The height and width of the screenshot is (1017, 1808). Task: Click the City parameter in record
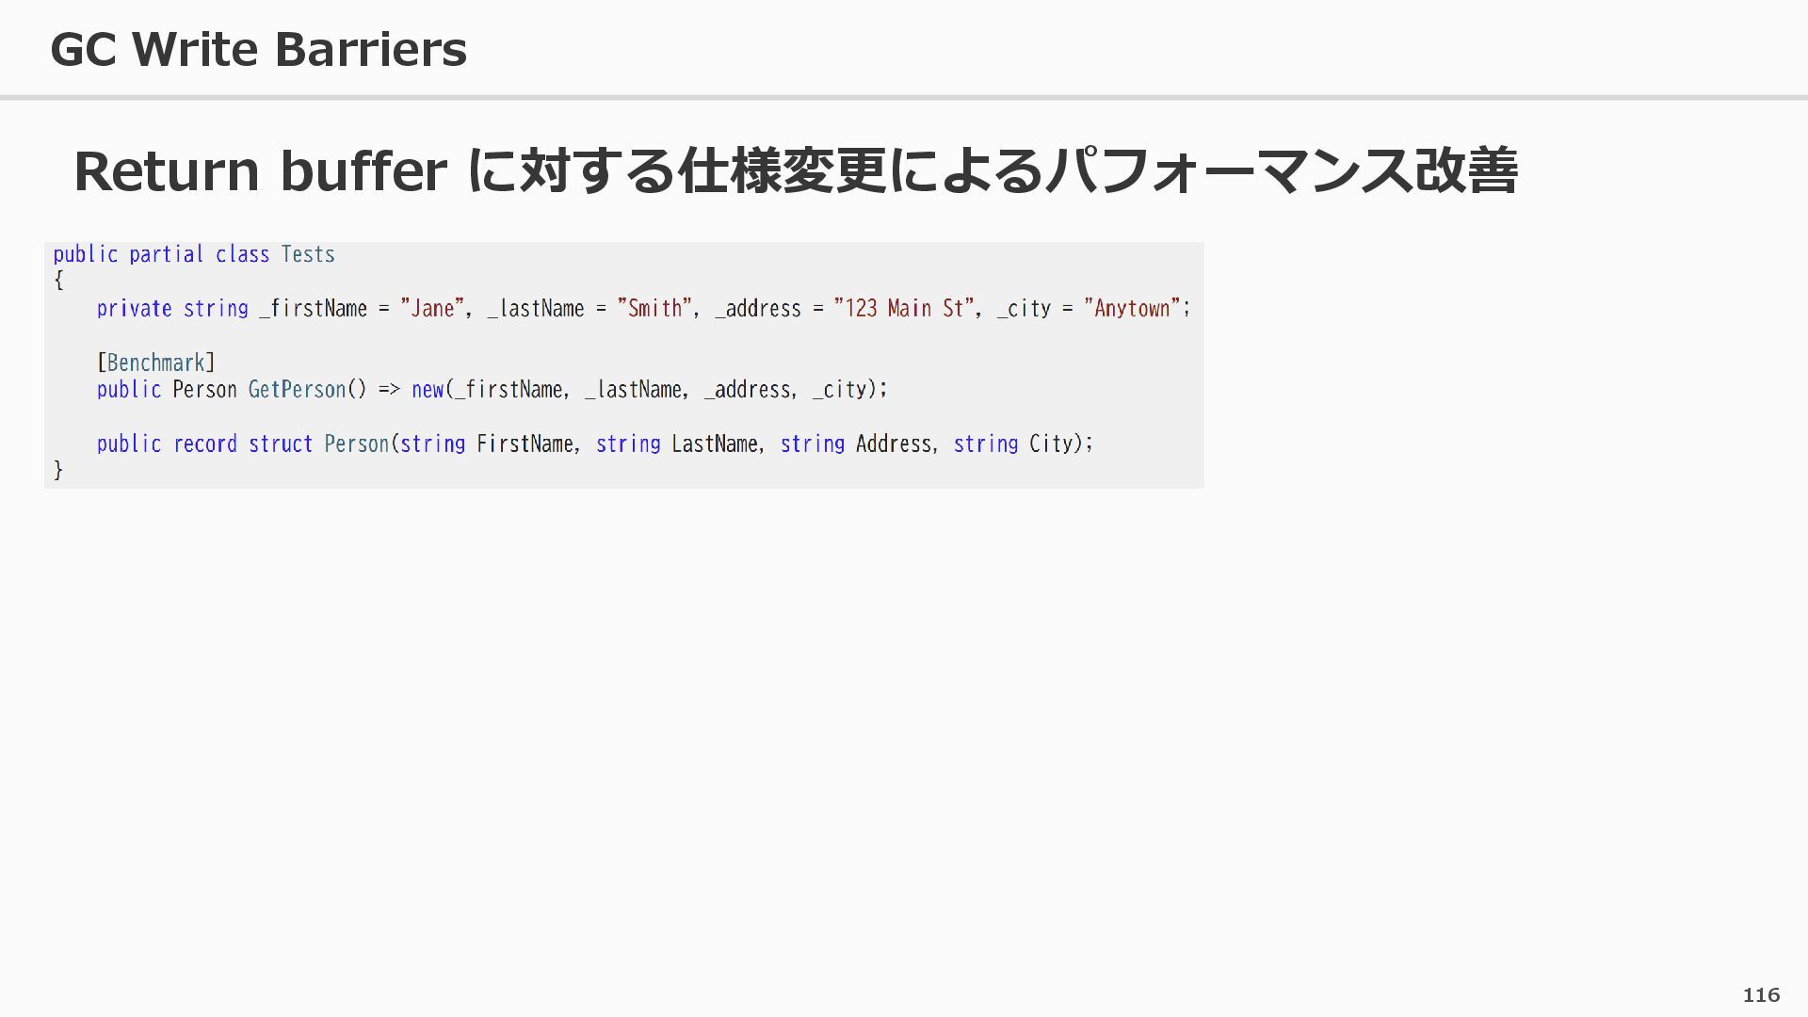(1050, 444)
